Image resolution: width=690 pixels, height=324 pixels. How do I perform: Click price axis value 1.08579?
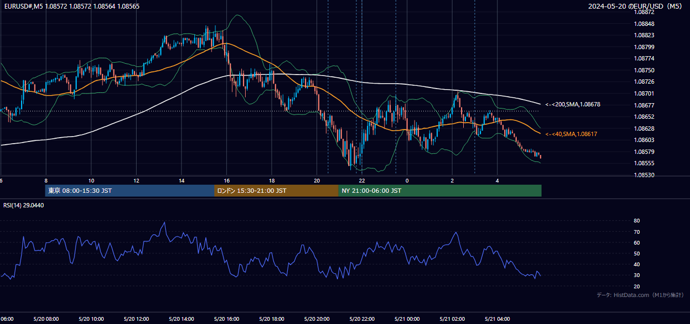click(644, 152)
